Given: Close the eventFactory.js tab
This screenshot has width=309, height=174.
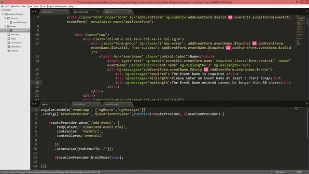Looking at the screenshot, I should pos(129,104).
